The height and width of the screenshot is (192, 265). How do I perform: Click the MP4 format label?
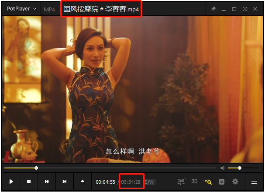(x=49, y=9)
